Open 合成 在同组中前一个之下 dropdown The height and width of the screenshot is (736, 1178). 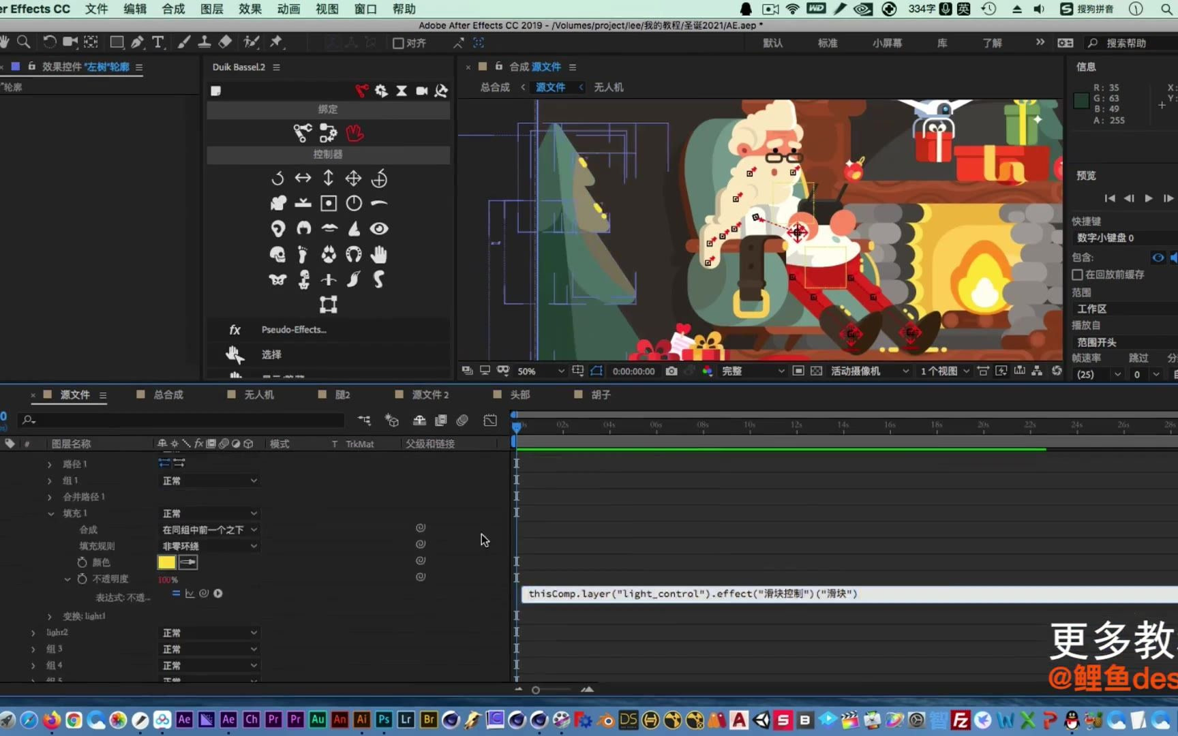tap(209, 530)
